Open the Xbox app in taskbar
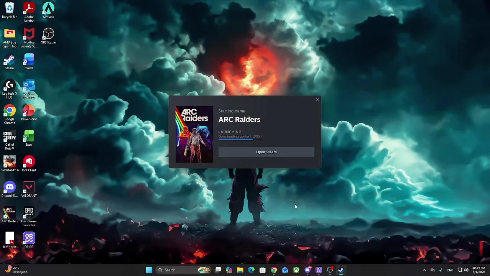The image size is (490, 276). point(296,270)
